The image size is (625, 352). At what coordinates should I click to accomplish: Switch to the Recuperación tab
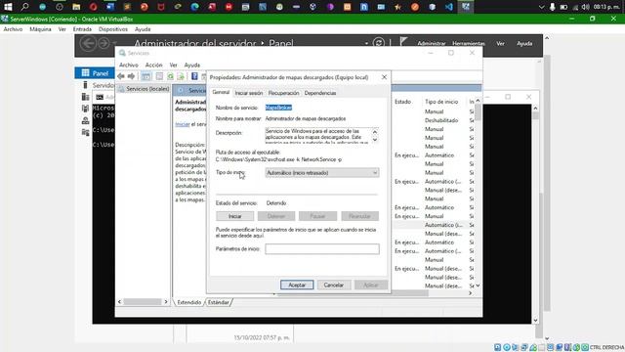coord(283,93)
